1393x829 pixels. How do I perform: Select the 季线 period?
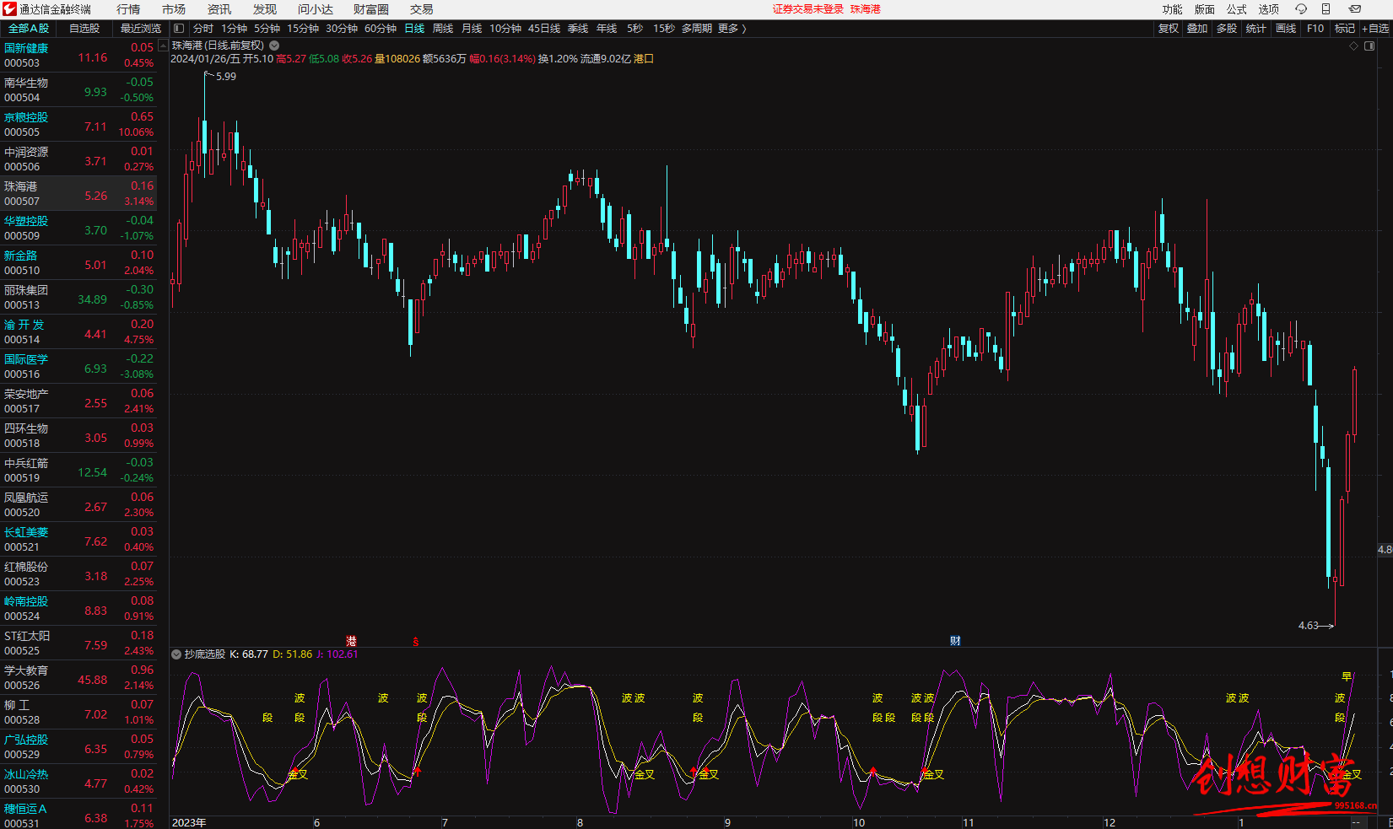pyautogui.click(x=578, y=29)
